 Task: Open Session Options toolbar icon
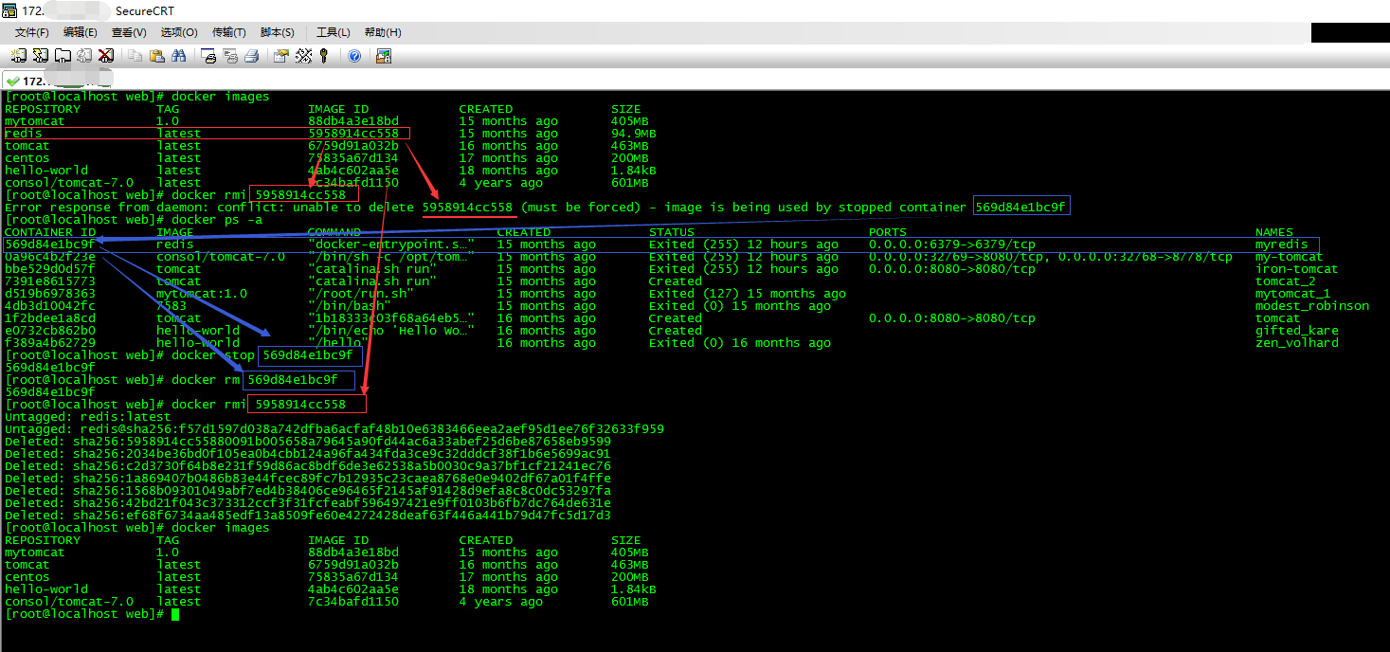[281, 56]
